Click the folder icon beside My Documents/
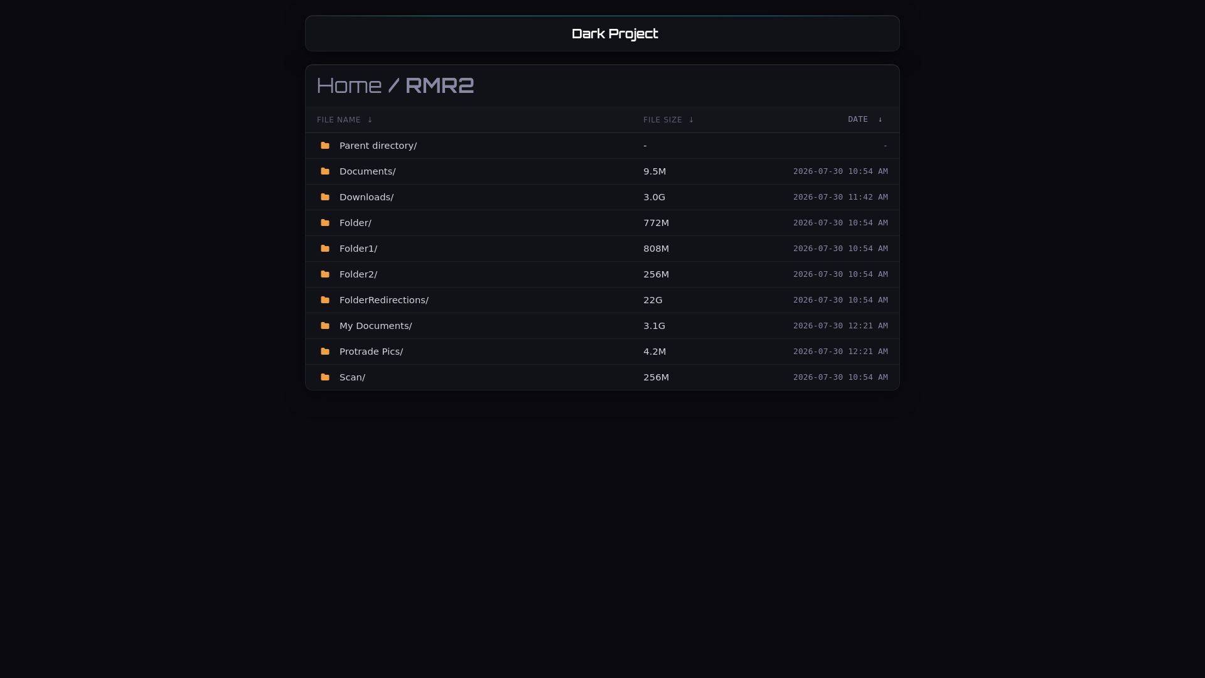 (x=325, y=326)
